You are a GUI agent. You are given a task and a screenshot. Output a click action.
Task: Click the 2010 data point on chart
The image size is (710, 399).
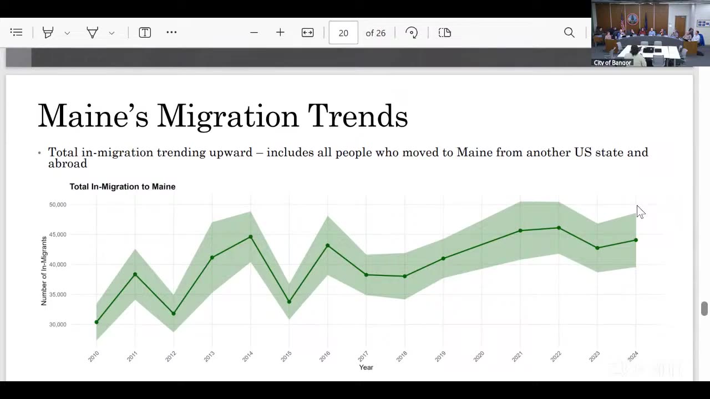click(97, 322)
